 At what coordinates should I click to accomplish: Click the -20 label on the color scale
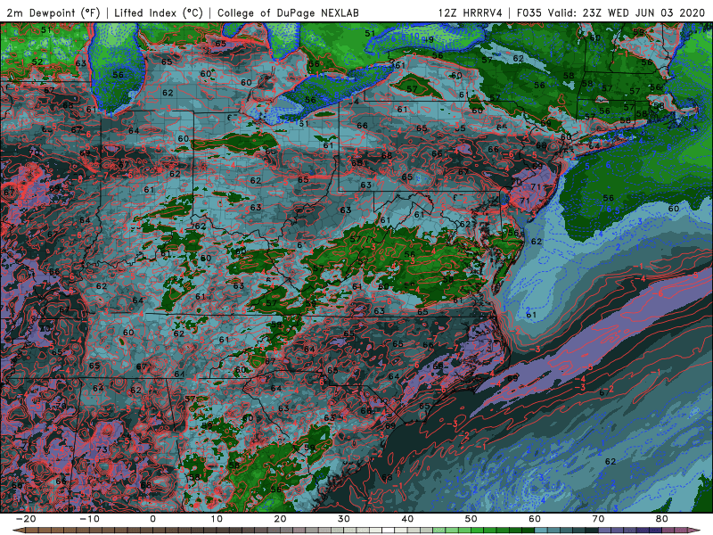(26, 519)
